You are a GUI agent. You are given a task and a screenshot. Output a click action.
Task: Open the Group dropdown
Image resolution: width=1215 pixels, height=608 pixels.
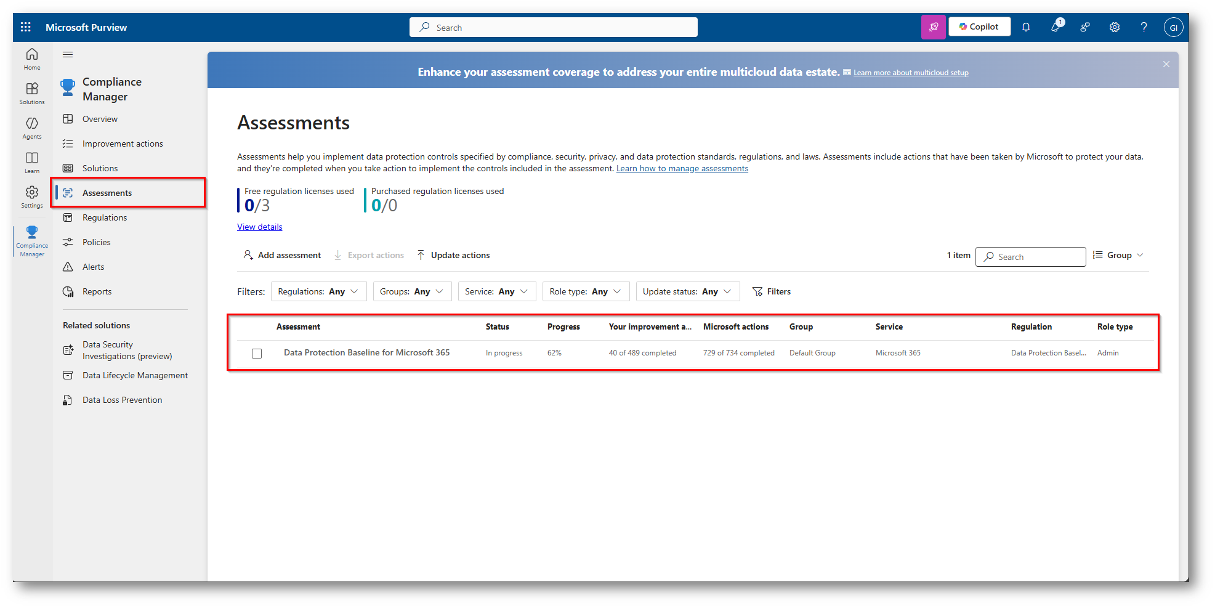[1118, 256]
